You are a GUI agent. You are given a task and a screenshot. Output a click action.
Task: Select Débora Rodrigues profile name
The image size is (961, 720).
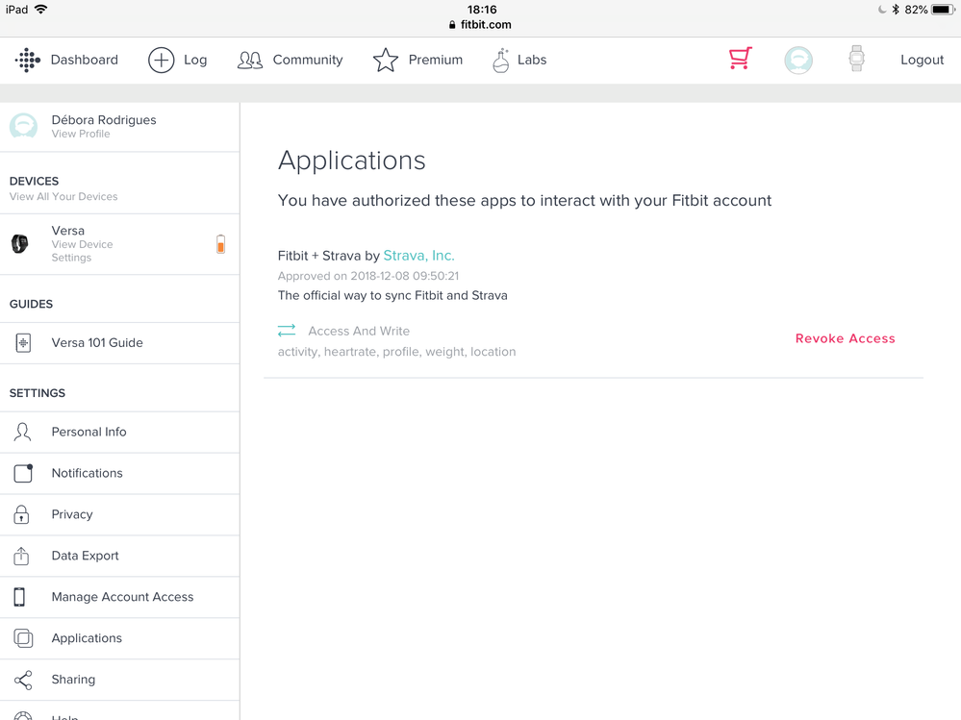coord(104,119)
